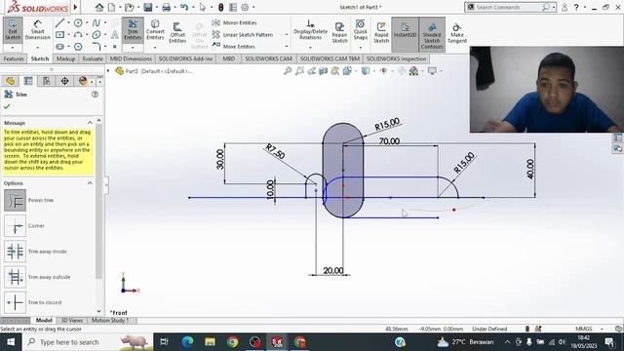Select the Trim away outside option
Image resolution: width=624 pixels, height=351 pixels.
[16, 277]
